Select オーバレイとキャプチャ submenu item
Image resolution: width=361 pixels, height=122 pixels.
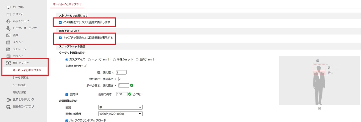coord(27,70)
